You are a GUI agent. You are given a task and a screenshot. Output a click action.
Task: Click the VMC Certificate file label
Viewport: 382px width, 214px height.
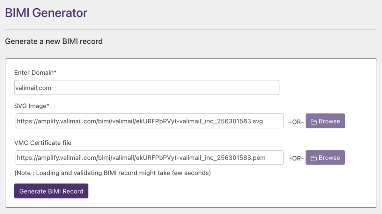coord(43,143)
